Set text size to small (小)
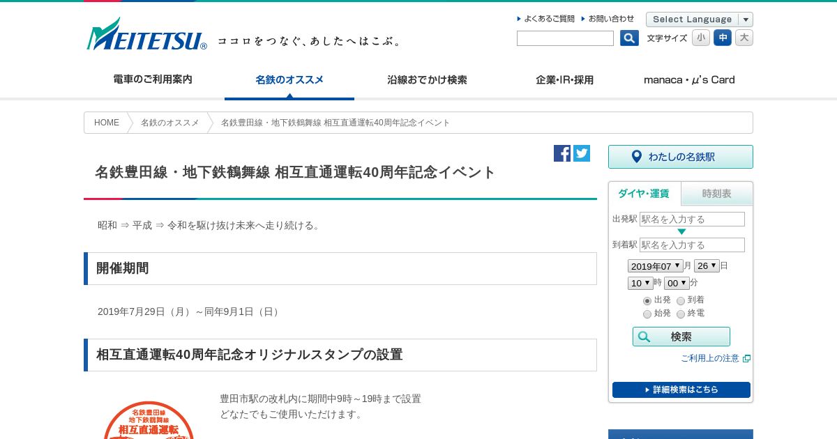Viewport: 837px width, 439px height. click(x=701, y=38)
